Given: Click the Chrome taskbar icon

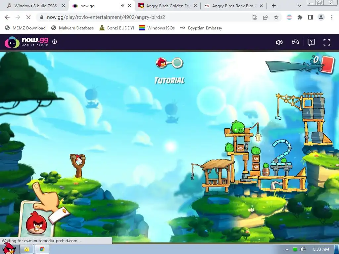Looking at the screenshot, I should point(42,249).
